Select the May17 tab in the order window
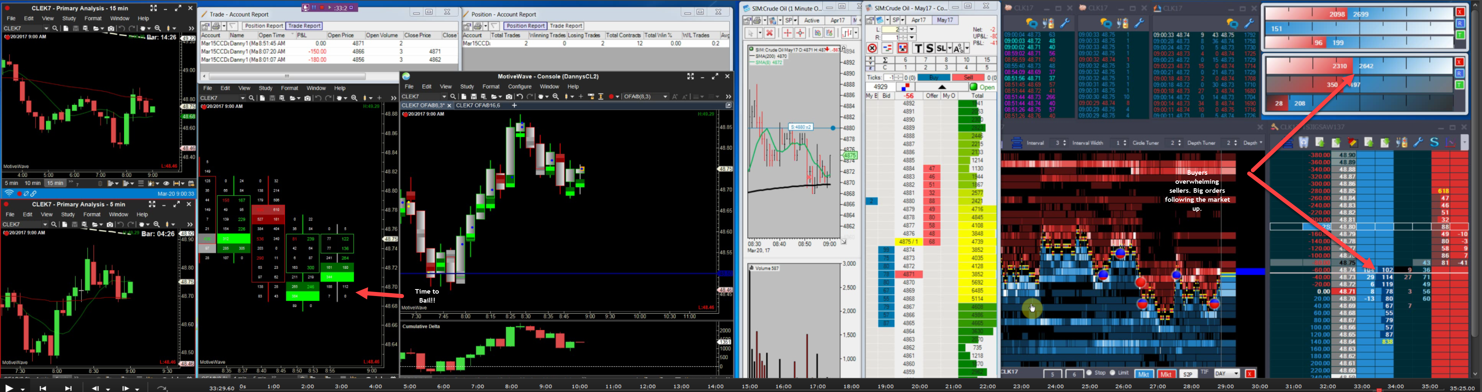The image size is (1482, 392). coord(945,21)
